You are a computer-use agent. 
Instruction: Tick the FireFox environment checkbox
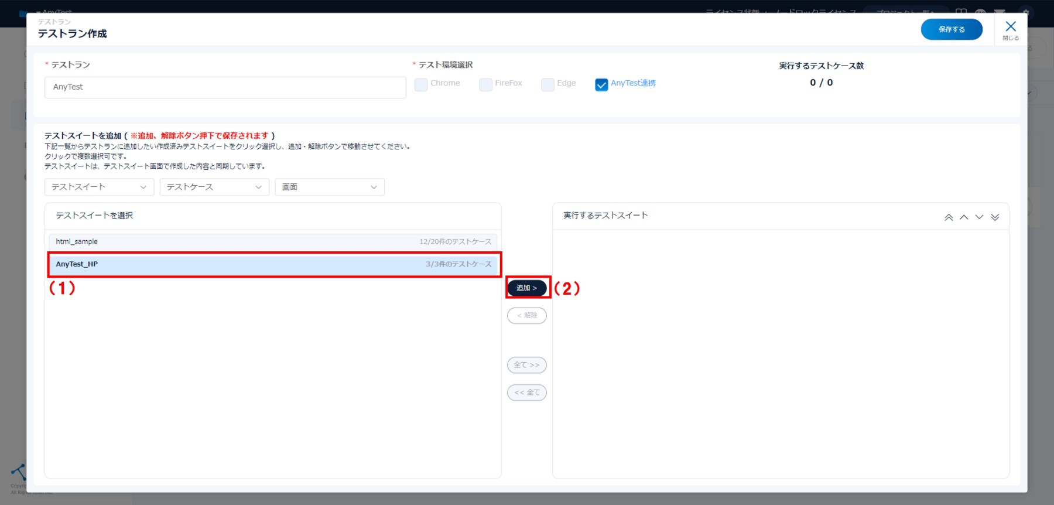[x=485, y=84]
